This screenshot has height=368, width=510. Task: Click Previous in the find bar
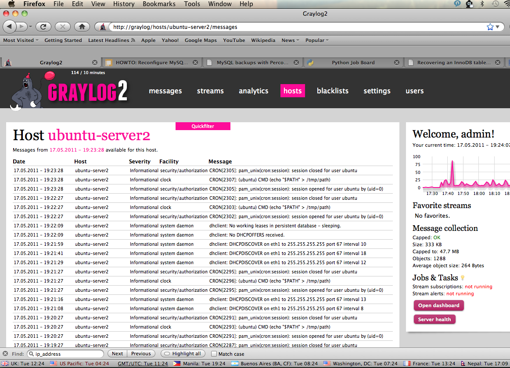tap(141, 354)
